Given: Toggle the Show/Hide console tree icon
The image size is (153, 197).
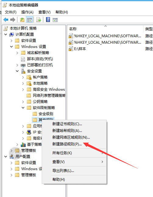Looking at the screenshot, I should 30,20.
